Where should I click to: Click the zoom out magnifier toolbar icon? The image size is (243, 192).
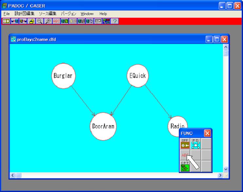tap(40, 21)
